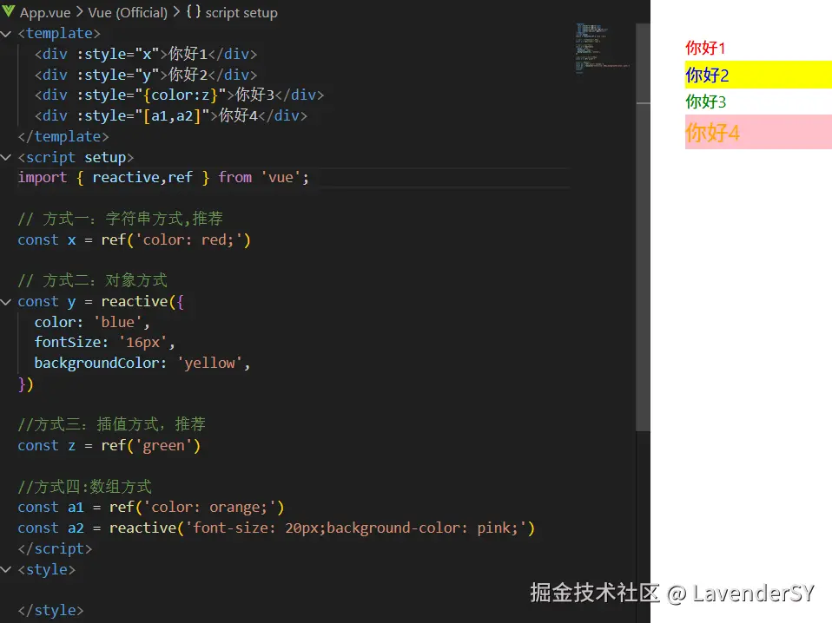
Task: Click the pink-background 你好4 preview row
Action: tap(757, 133)
